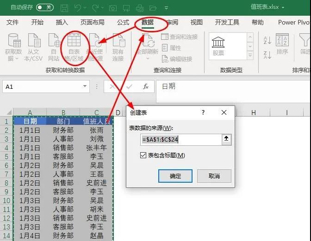
Task: Switch to the 公式 ribbon tab
Action: (123, 22)
